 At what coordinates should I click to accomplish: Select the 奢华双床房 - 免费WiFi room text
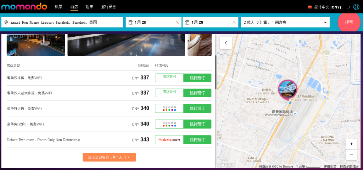click(24, 78)
